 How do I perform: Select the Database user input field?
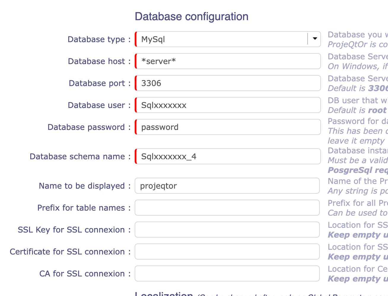coord(228,105)
